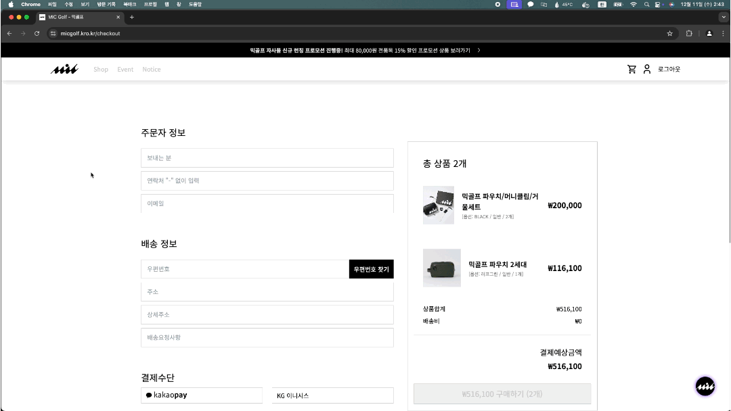Expand the promotion banner arrow

pyautogui.click(x=479, y=50)
